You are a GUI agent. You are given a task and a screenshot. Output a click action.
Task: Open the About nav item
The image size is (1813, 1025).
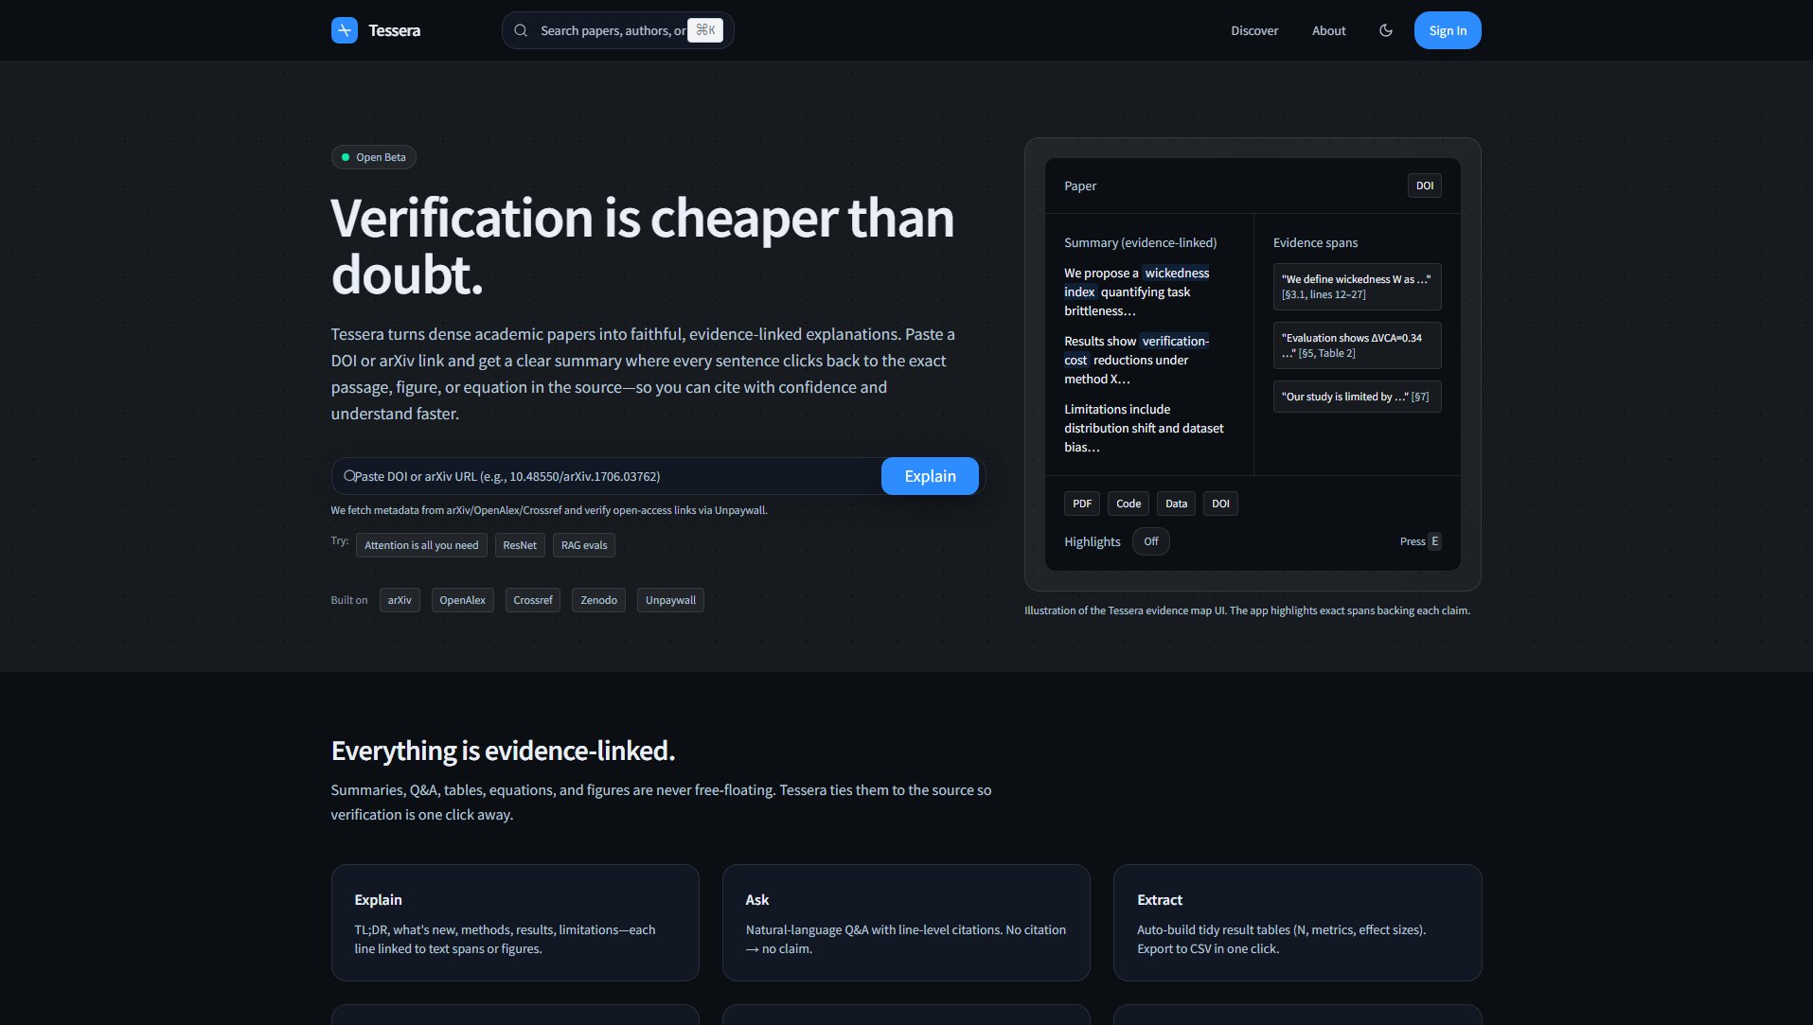coord(1328,30)
